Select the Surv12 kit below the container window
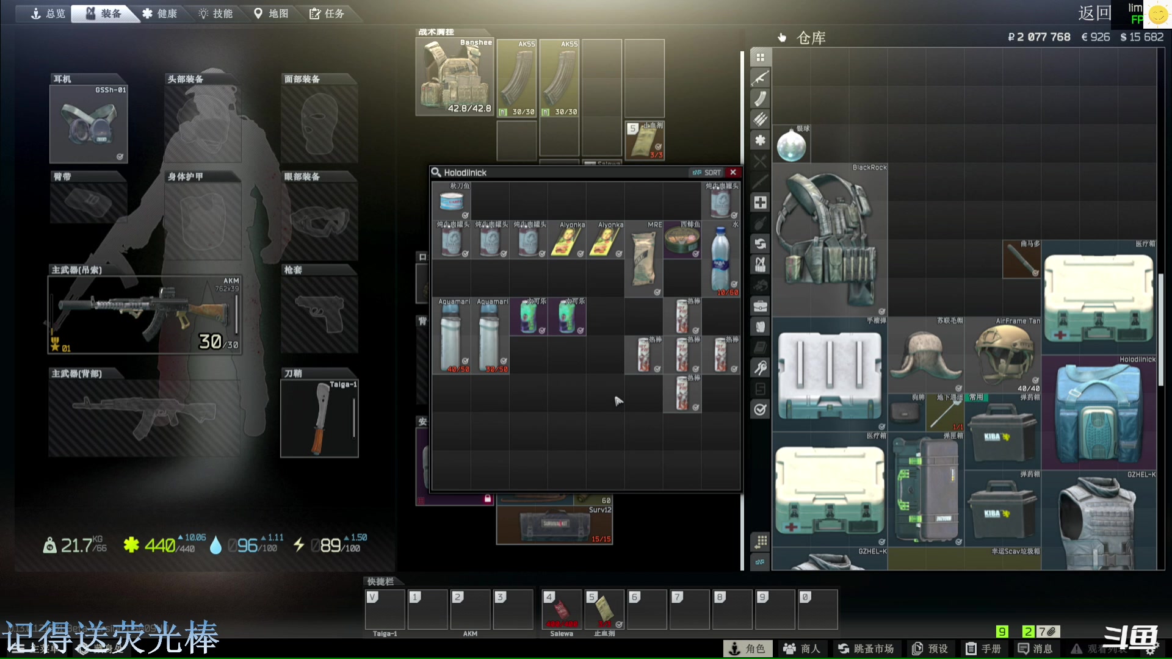The image size is (1172, 659). [x=554, y=524]
